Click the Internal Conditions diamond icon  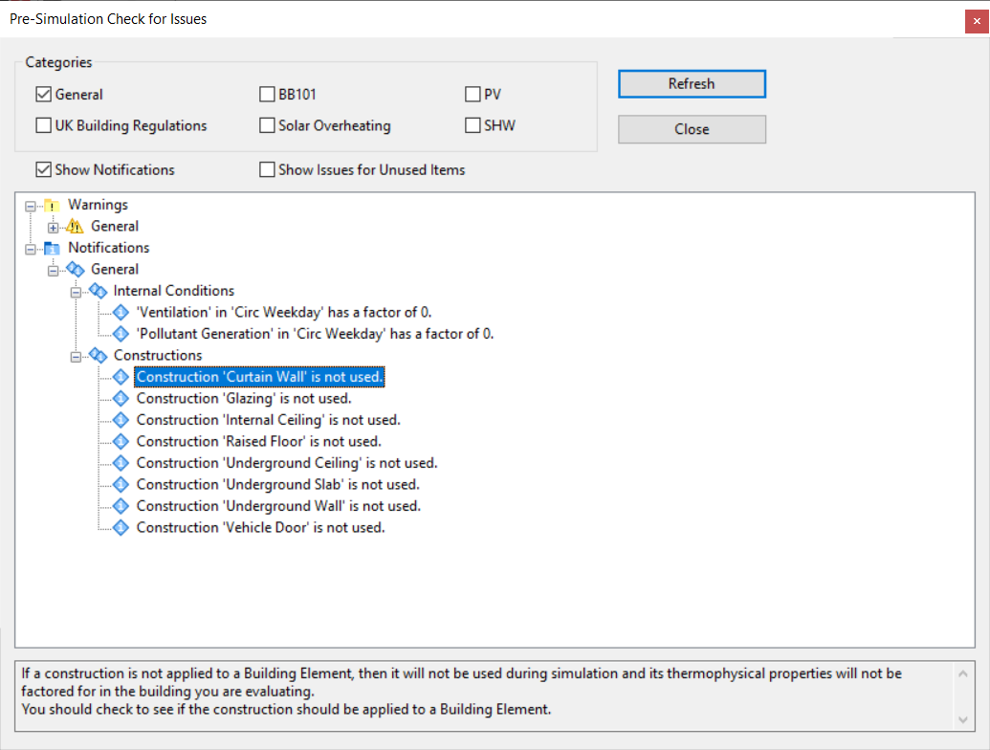pos(98,291)
